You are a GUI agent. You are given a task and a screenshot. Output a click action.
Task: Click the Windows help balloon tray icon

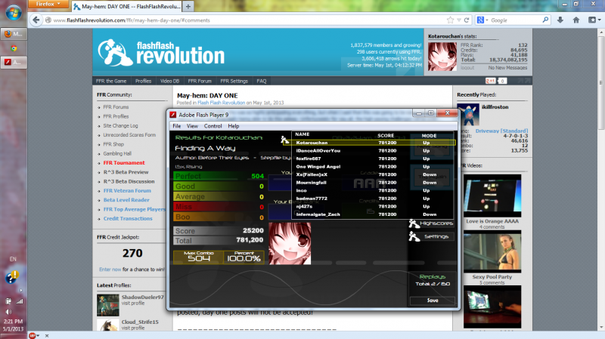pos(11,277)
